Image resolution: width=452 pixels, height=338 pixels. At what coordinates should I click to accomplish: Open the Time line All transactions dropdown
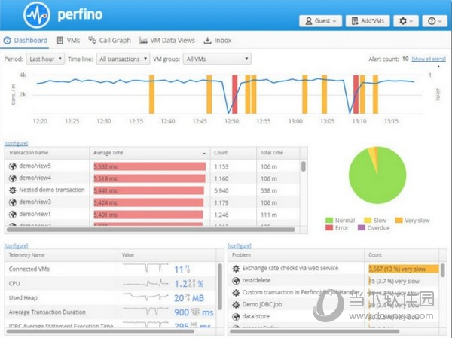123,59
